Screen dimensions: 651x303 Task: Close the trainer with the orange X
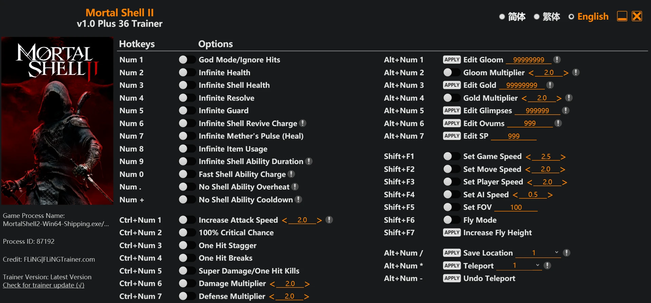point(637,16)
